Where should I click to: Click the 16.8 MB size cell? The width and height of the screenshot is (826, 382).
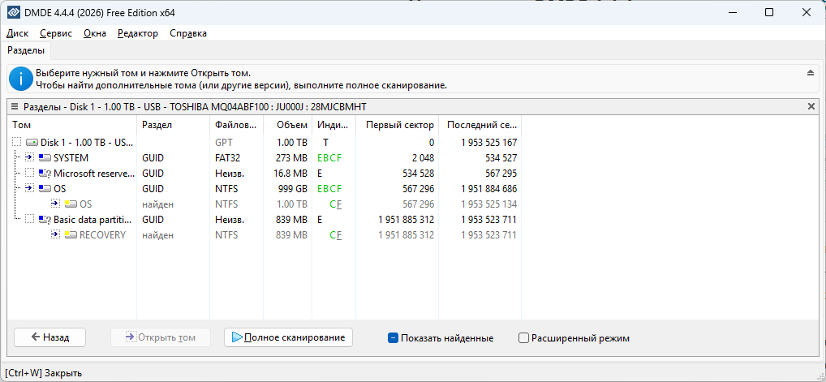290,174
